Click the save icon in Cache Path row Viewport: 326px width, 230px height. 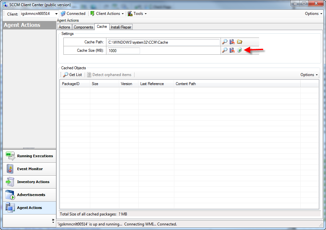[x=232, y=42]
